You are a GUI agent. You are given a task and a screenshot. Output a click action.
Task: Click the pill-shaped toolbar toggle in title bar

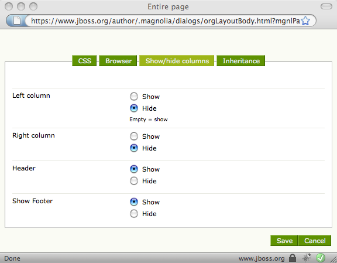326,6
